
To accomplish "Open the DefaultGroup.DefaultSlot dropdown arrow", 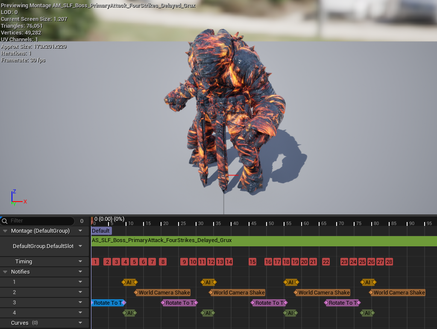I will 80,246.
